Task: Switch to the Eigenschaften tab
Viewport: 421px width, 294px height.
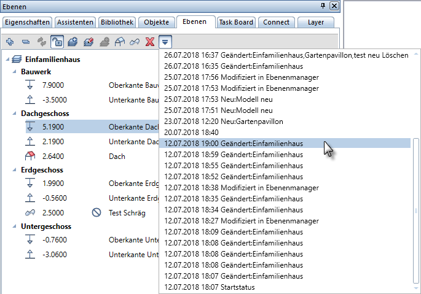Action: click(x=27, y=22)
